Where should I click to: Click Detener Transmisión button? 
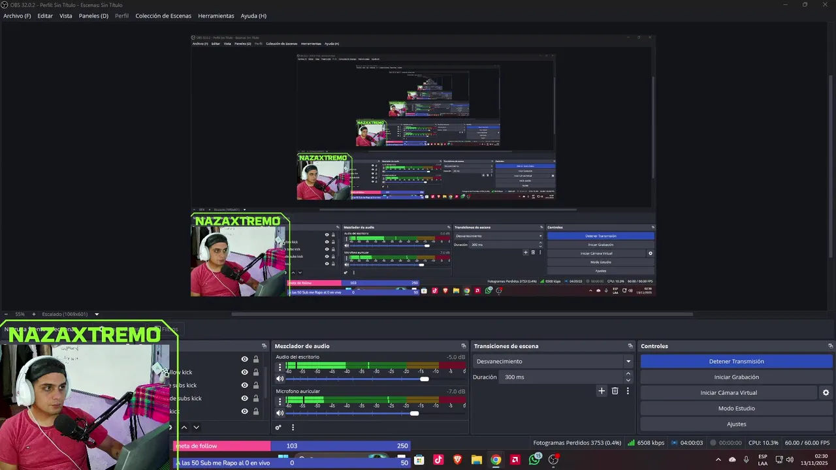click(x=736, y=361)
